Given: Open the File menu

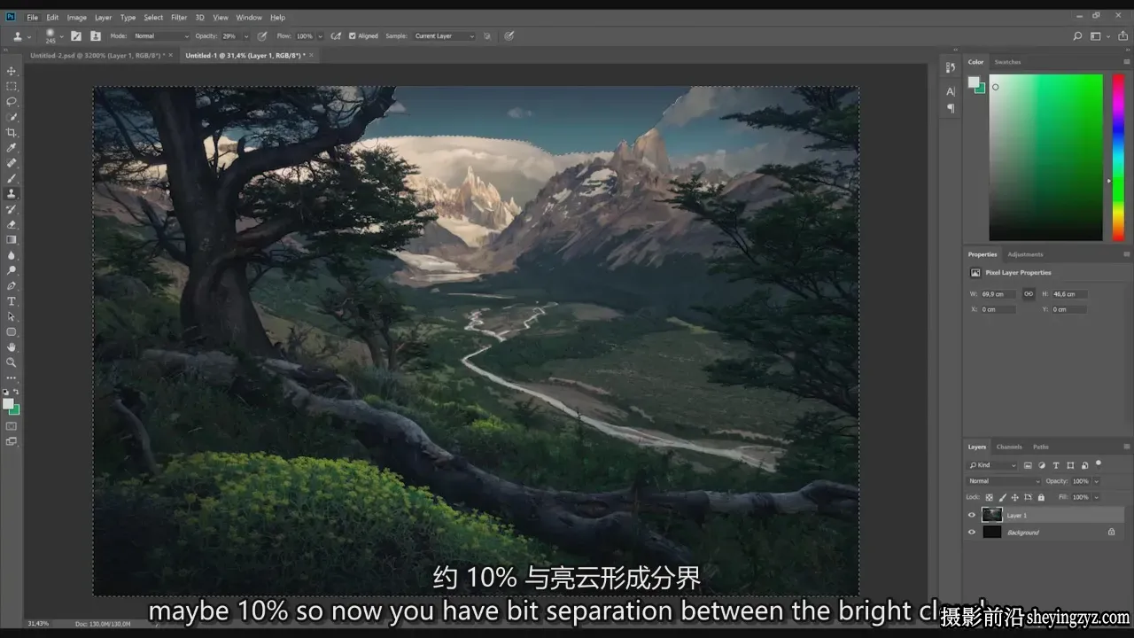Looking at the screenshot, I should (33, 17).
